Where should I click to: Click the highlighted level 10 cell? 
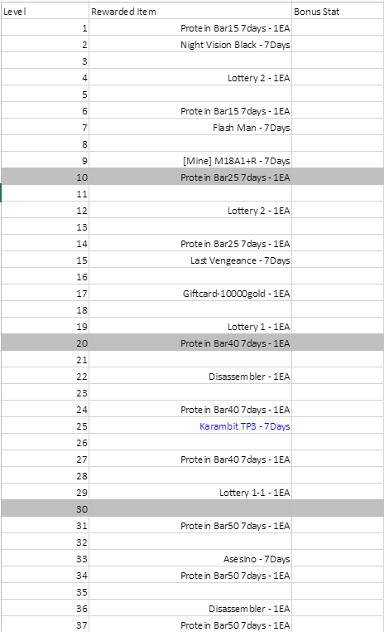point(45,177)
